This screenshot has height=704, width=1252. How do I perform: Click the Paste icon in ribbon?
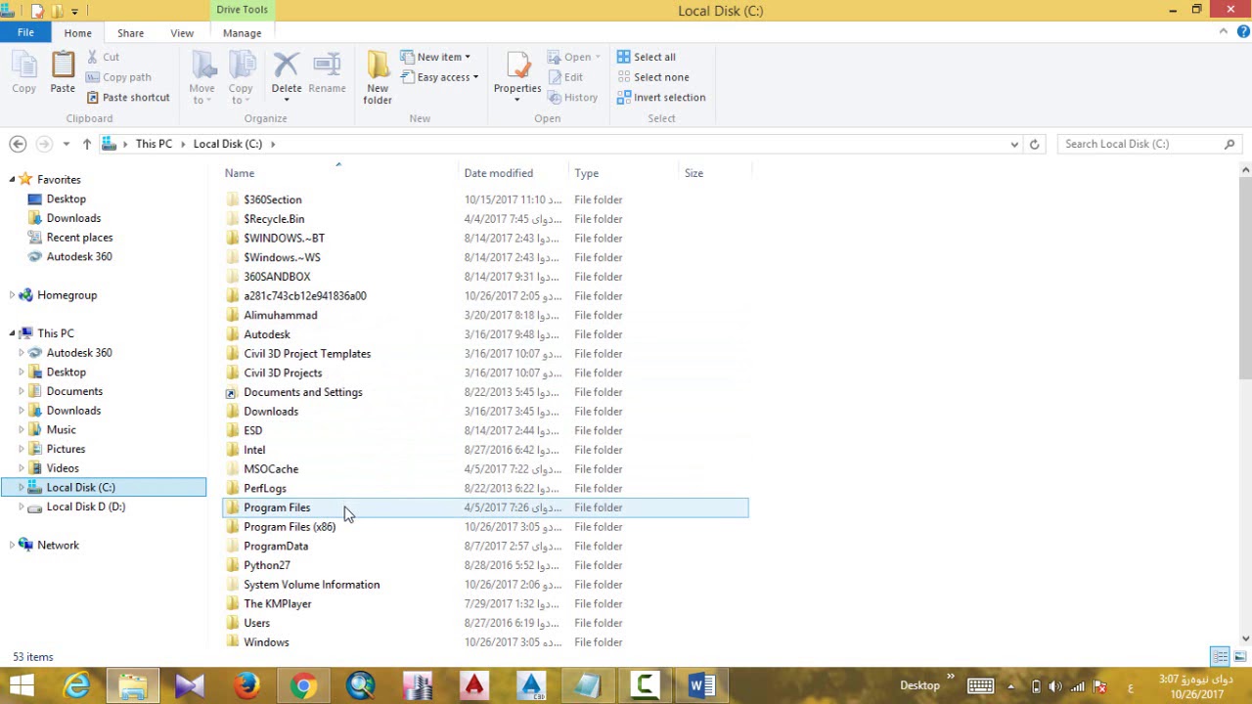(63, 65)
